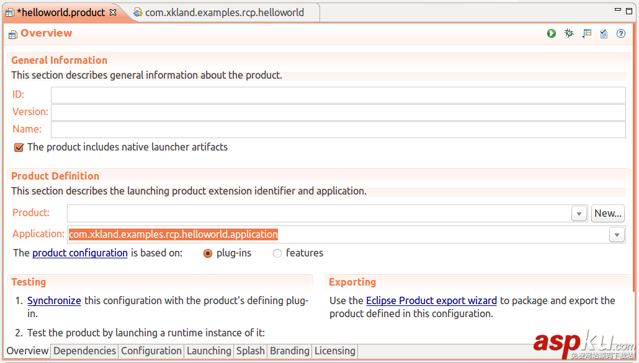Click the validate product checklist icon
Screen dimensions: 639x363
tap(604, 33)
